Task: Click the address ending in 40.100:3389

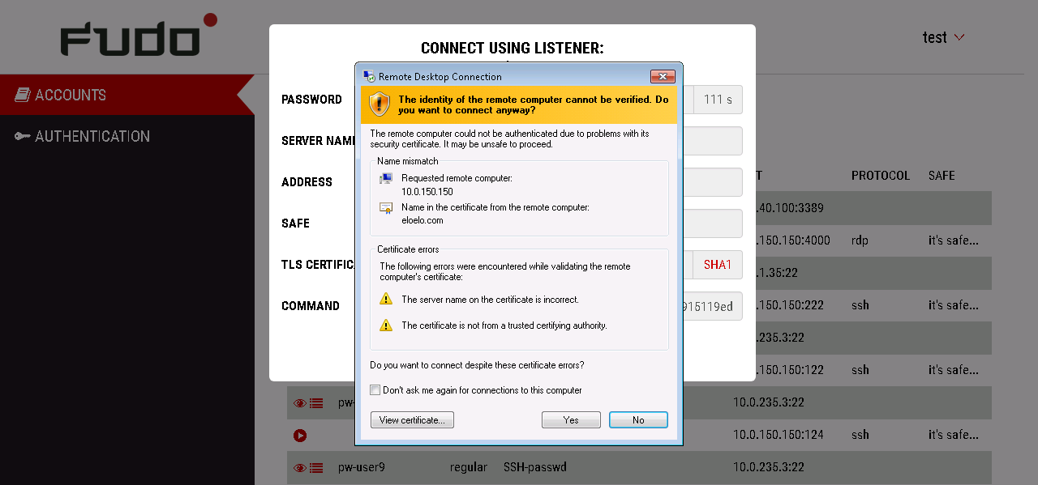Action: point(788,208)
